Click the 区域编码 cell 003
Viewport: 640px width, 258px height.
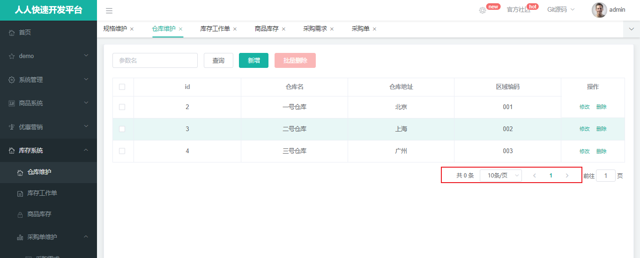pos(508,151)
